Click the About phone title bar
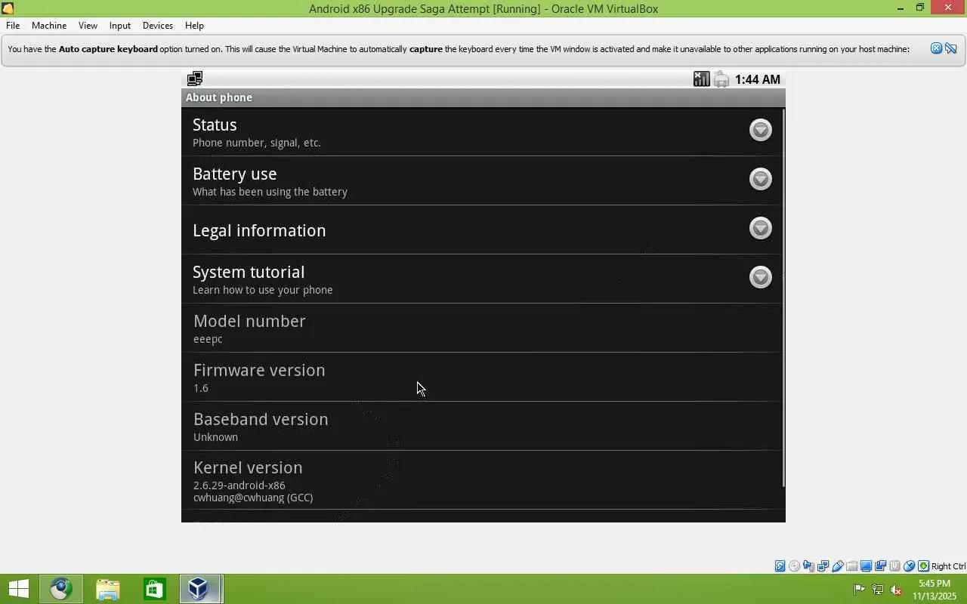 [x=483, y=97]
